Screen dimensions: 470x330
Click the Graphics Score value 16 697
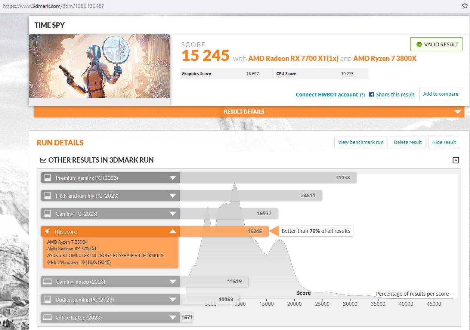(253, 74)
